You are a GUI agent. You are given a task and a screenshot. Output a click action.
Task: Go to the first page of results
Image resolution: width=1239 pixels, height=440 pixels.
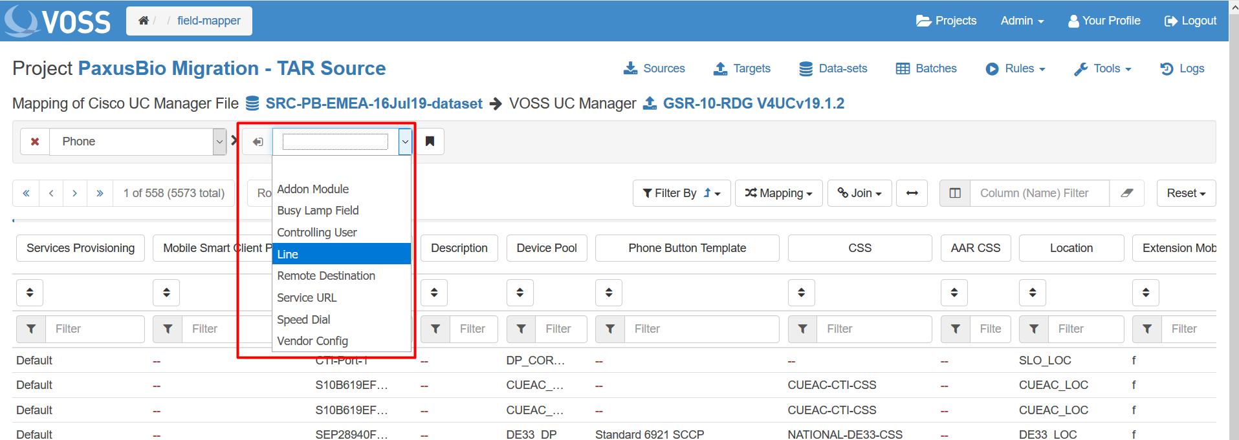point(26,193)
